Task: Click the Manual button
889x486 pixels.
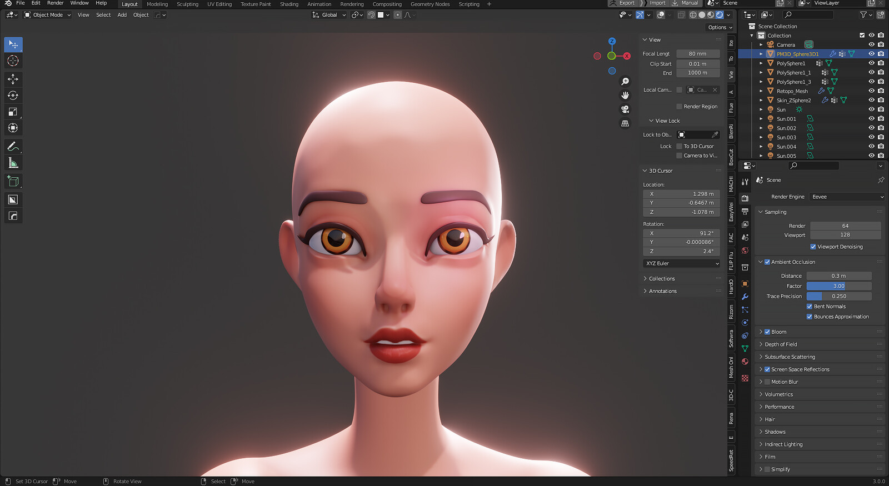Action: [686, 3]
